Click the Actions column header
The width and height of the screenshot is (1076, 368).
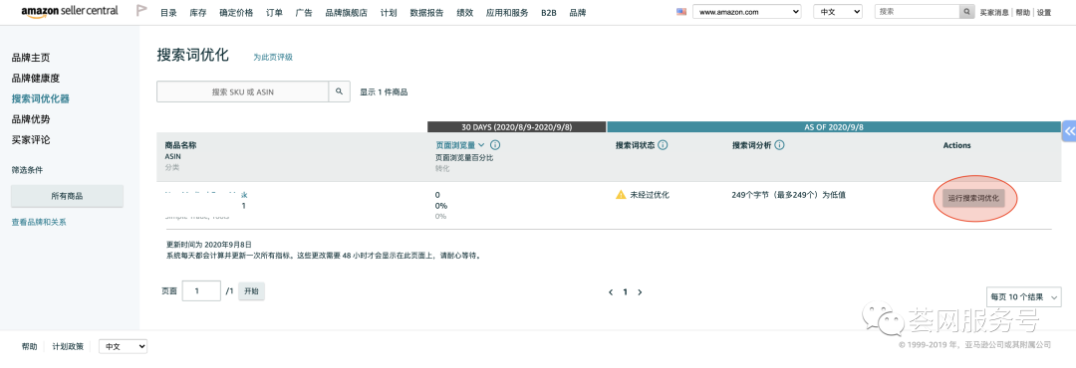[956, 145]
